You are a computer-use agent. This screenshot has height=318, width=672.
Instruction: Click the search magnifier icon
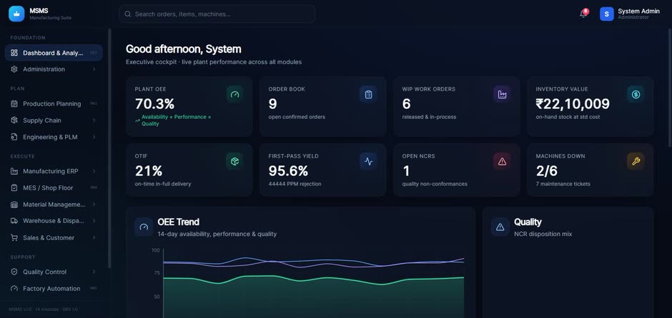128,14
